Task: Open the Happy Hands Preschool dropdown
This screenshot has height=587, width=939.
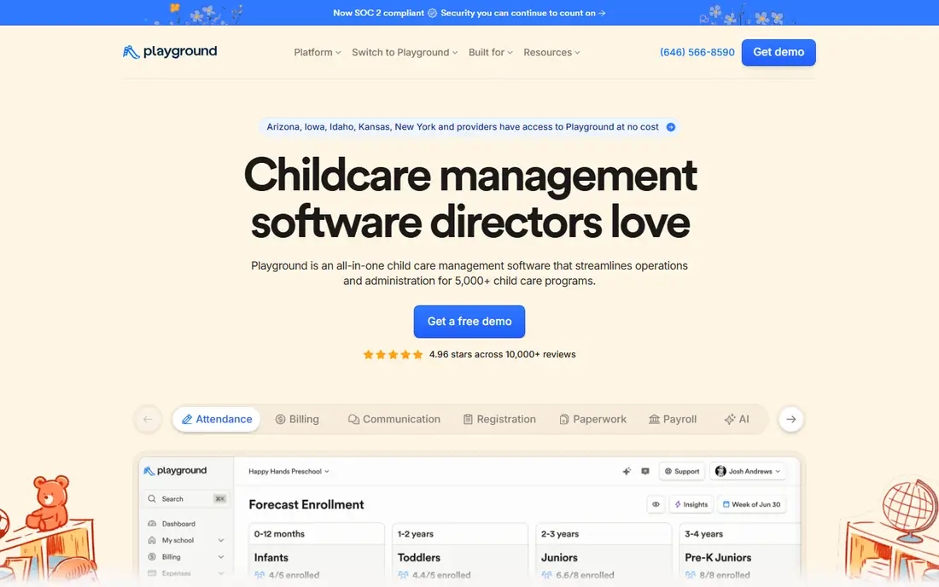Action: coord(289,472)
